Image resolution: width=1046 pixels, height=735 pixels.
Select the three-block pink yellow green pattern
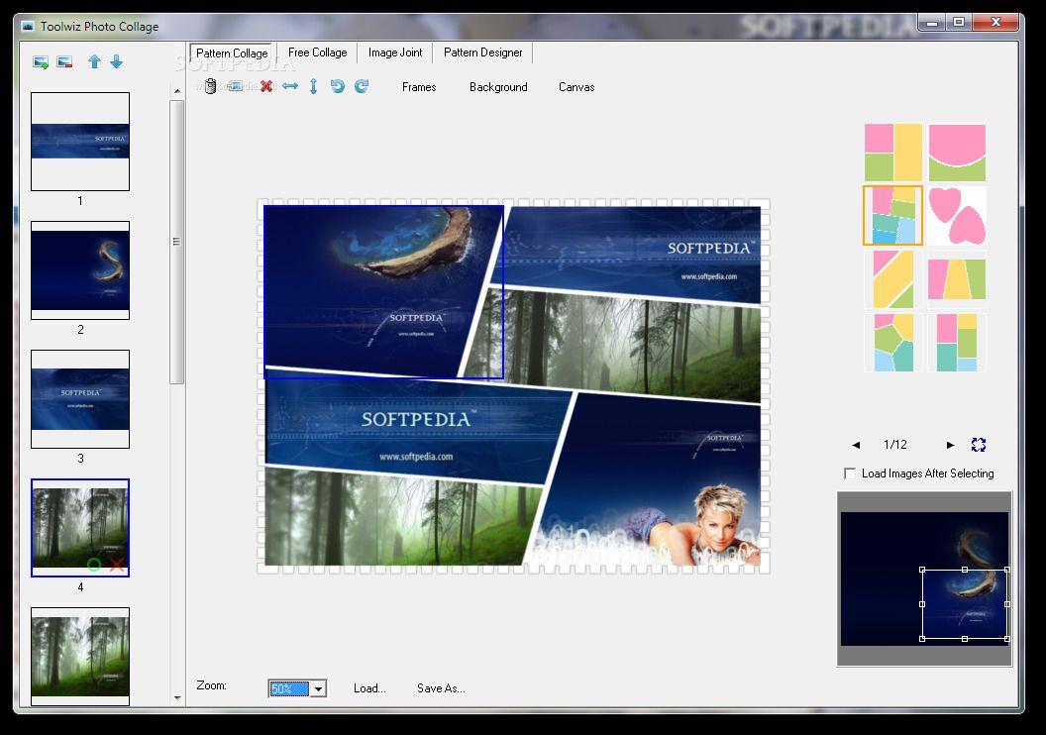coord(893,153)
